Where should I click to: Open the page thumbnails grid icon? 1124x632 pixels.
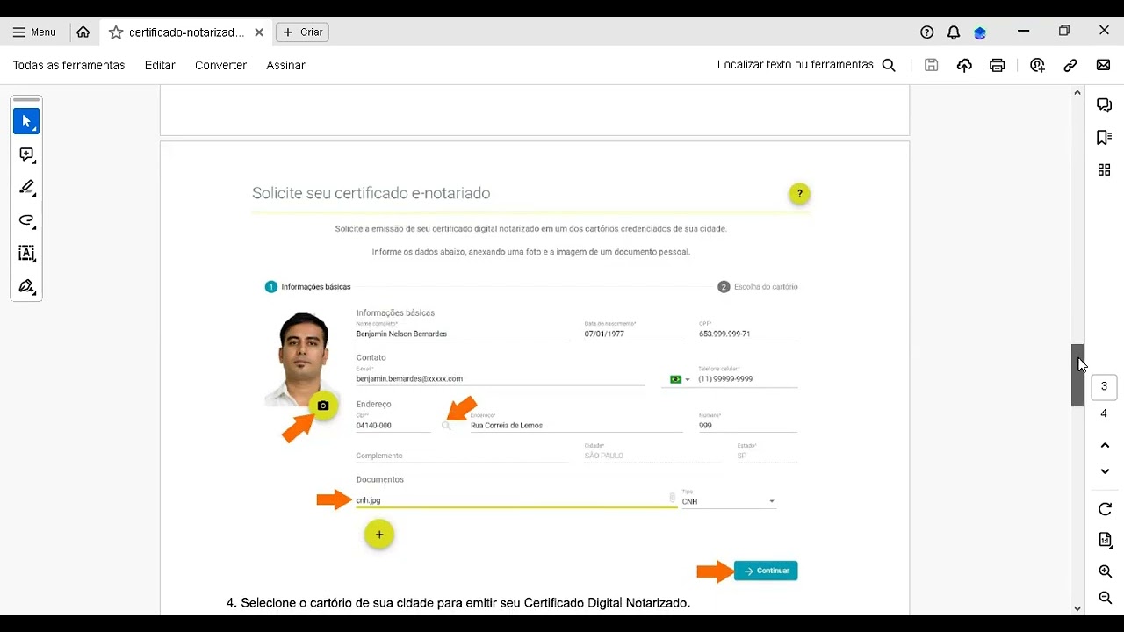pos(1105,170)
